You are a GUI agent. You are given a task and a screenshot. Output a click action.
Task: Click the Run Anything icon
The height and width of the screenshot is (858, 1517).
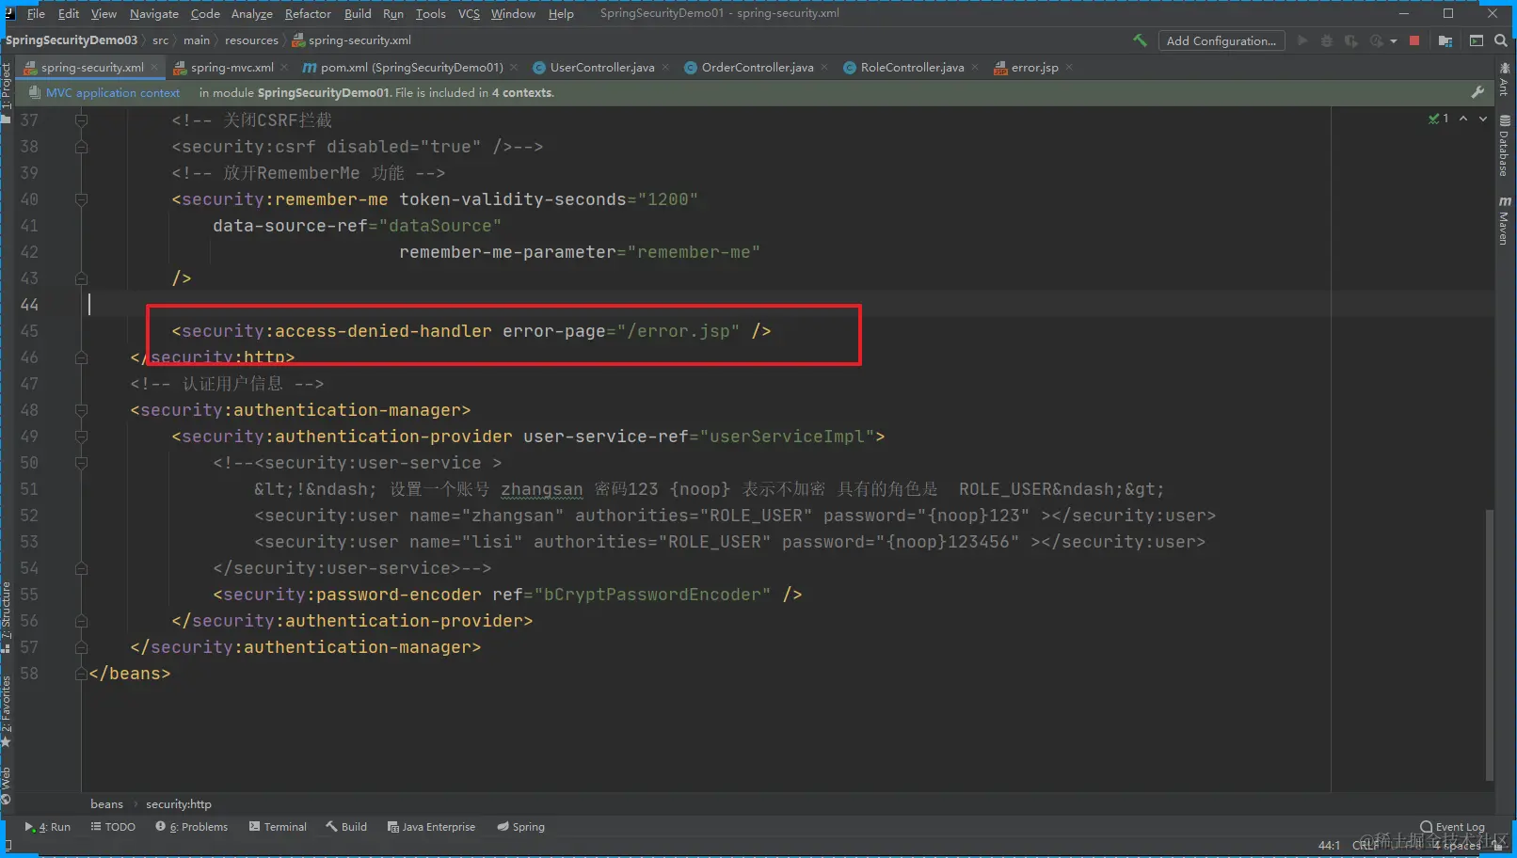1477,40
